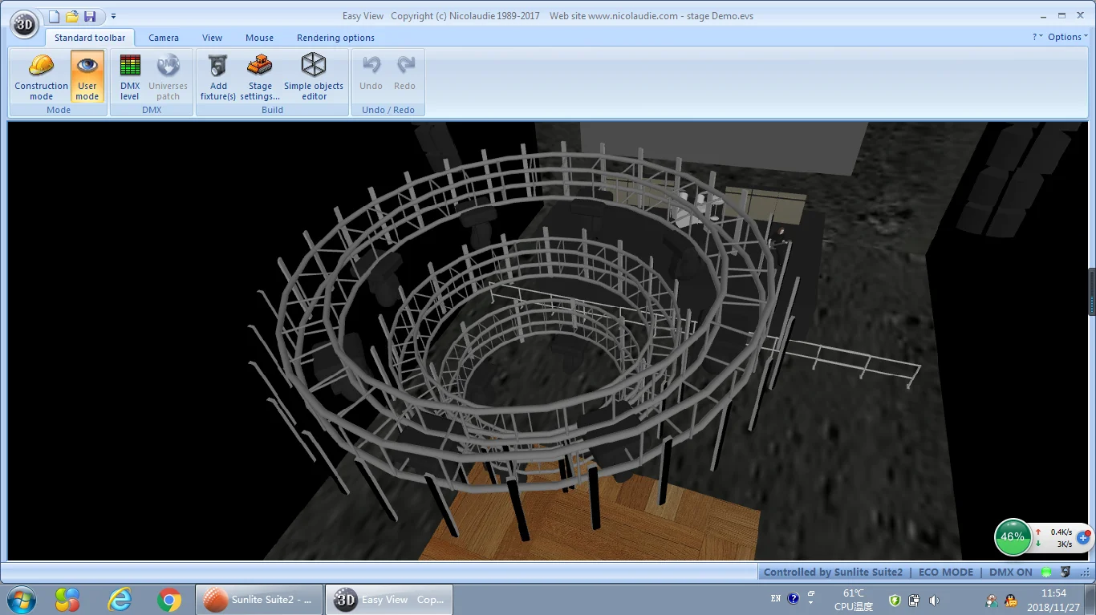The image size is (1096, 615).
Task: Open the Options dropdown menu
Action: (1068, 37)
